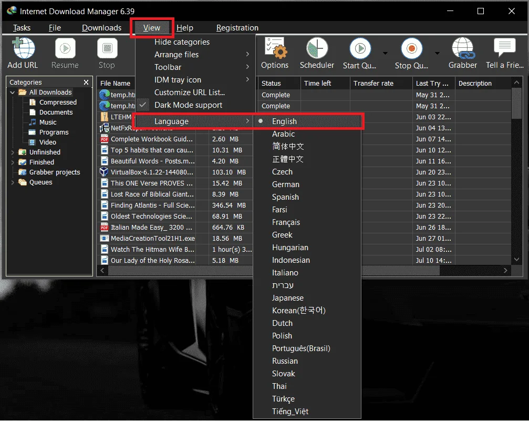Screen dimensions: 529x421
Task: Open the File menu
Action: coord(55,28)
